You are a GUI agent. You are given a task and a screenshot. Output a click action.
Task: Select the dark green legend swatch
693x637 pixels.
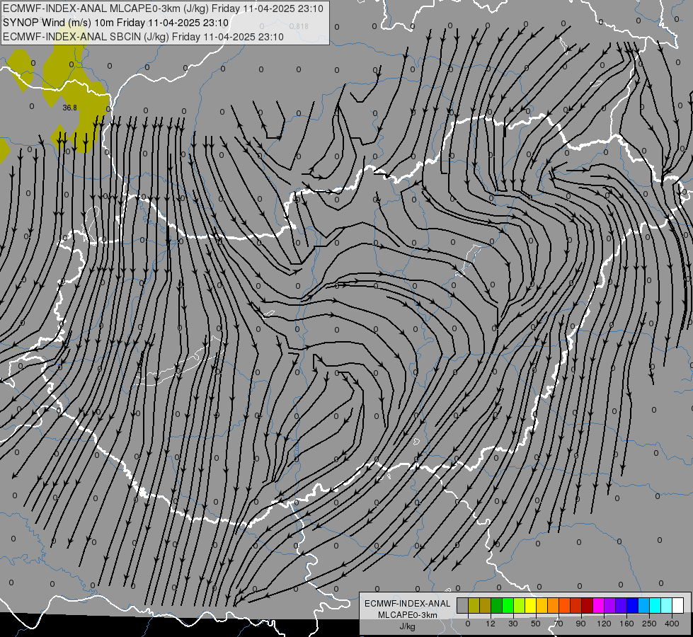(497, 606)
